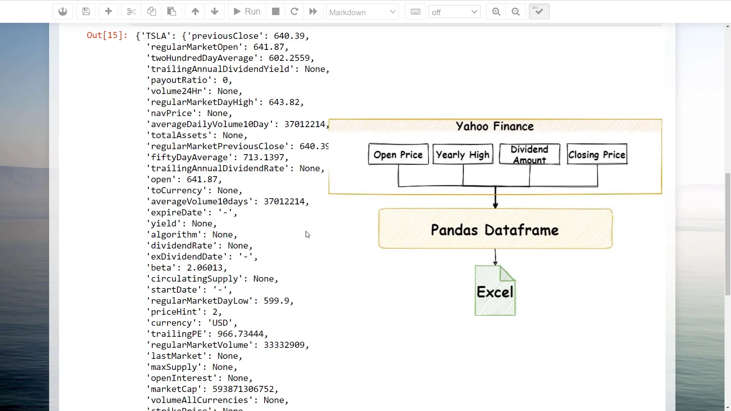The width and height of the screenshot is (731, 411).
Task: Zoom out using the magnifier minus icon
Action: coord(516,11)
